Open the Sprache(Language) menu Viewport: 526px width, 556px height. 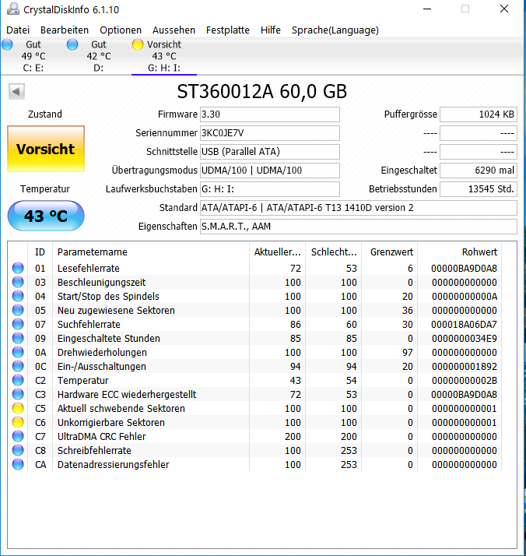(335, 30)
